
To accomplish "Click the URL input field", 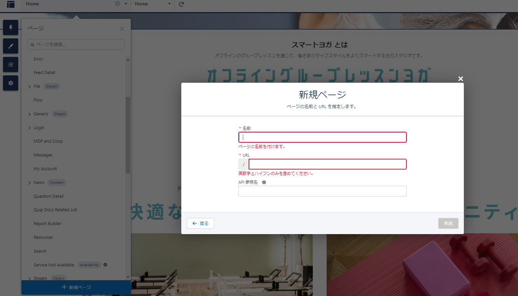I will pyautogui.click(x=327, y=164).
